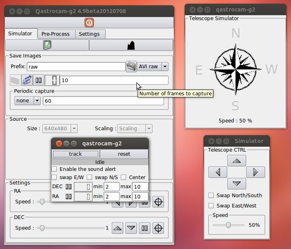Image resolution: width=291 pixels, height=249 pixels.
Task: Click the number of frames field showing 10
Action: coord(114,81)
